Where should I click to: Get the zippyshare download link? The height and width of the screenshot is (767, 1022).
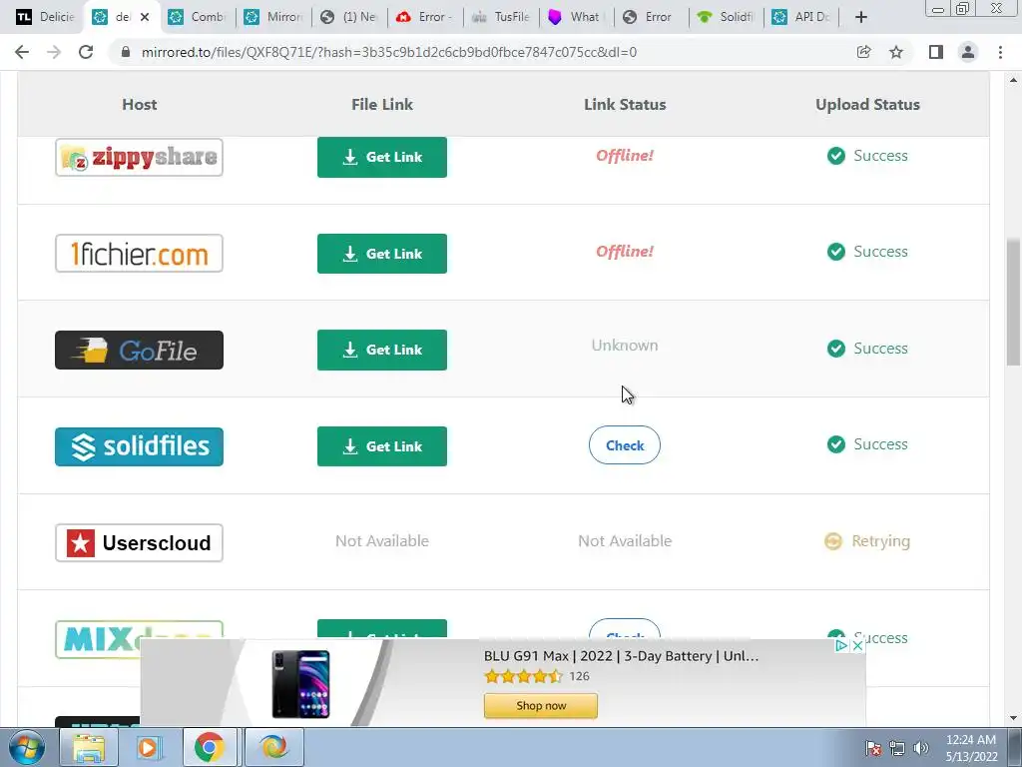[382, 157]
